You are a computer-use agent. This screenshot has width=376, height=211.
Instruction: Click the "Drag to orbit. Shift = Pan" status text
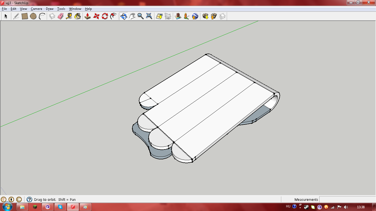[x=55, y=199]
